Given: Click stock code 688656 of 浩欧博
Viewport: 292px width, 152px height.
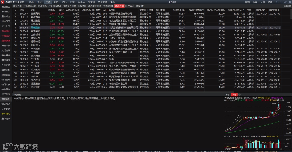Looking at the screenshot, I should point(24,77).
